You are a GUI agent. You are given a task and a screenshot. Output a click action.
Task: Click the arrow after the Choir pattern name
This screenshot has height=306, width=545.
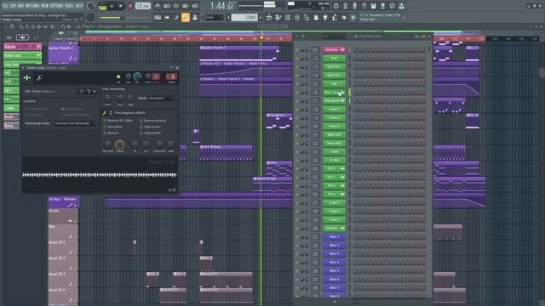261,17
